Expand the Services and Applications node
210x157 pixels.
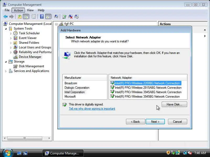pos(6,71)
